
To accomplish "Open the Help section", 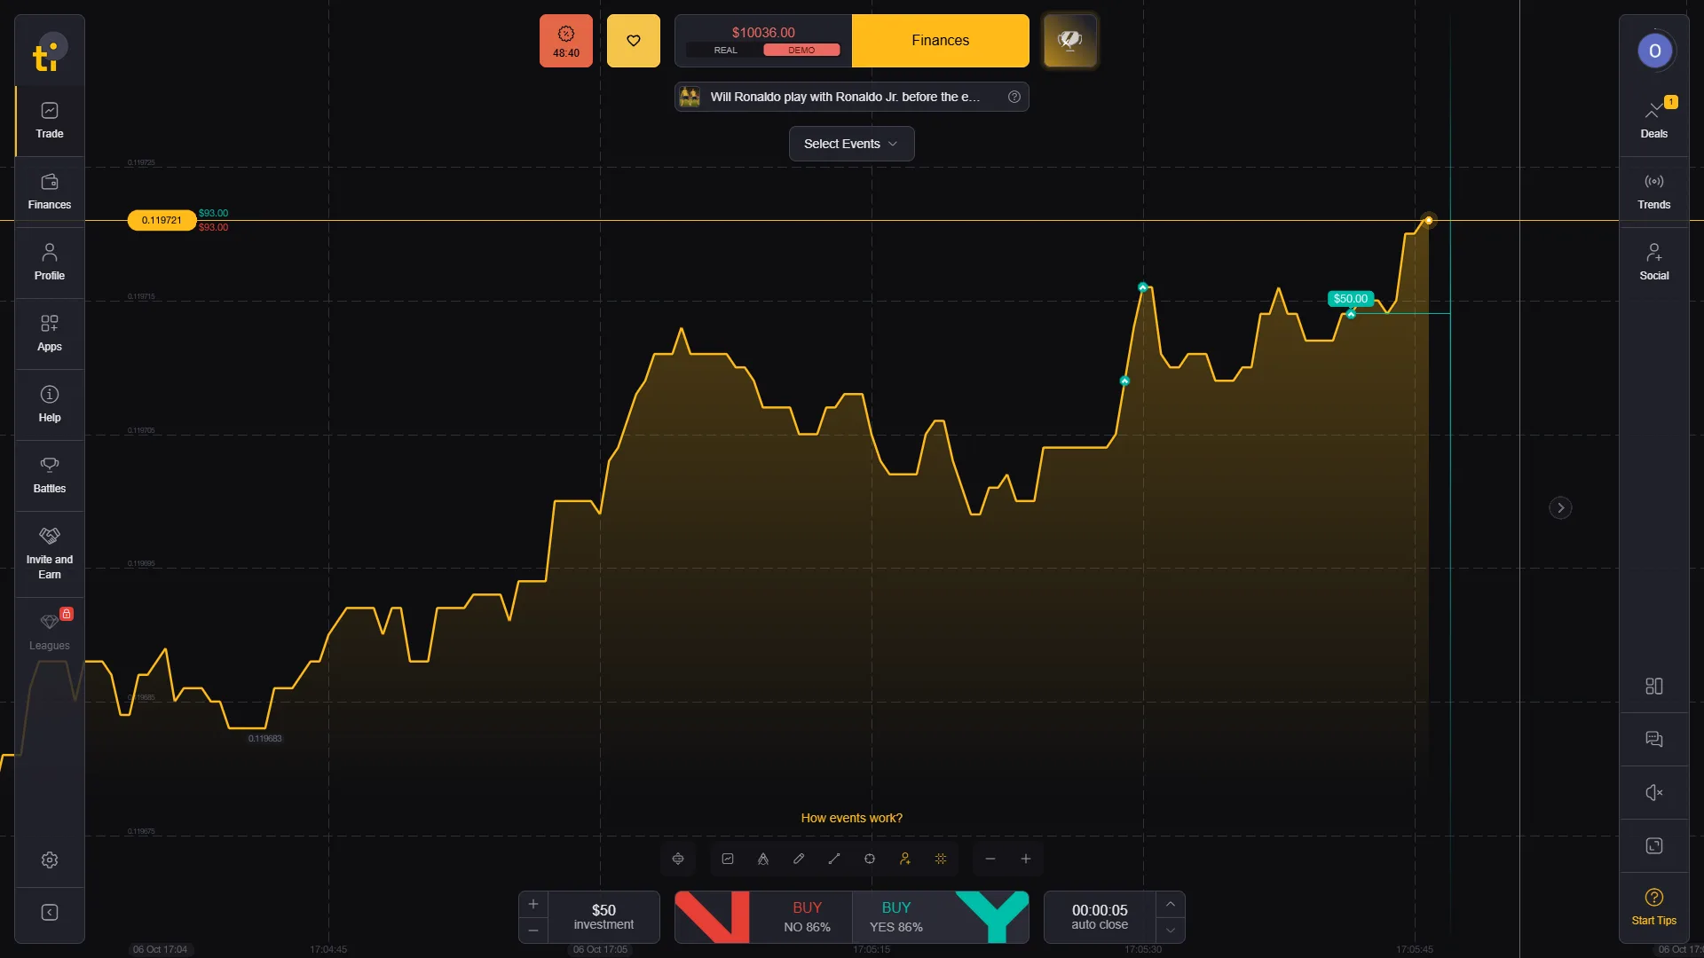I will point(50,404).
